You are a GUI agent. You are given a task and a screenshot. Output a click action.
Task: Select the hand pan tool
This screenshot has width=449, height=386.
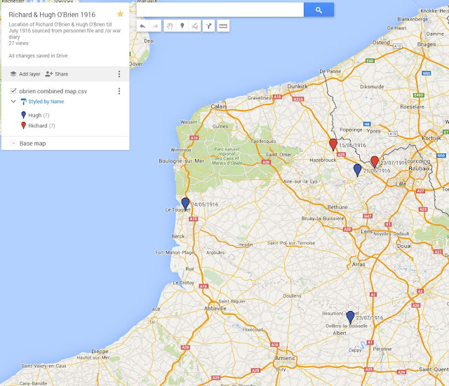pos(170,26)
